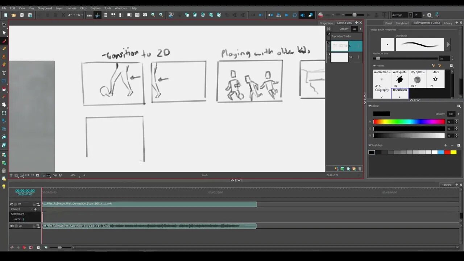
Task: Toggle the 3D scene button
Action: coord(171,15)
